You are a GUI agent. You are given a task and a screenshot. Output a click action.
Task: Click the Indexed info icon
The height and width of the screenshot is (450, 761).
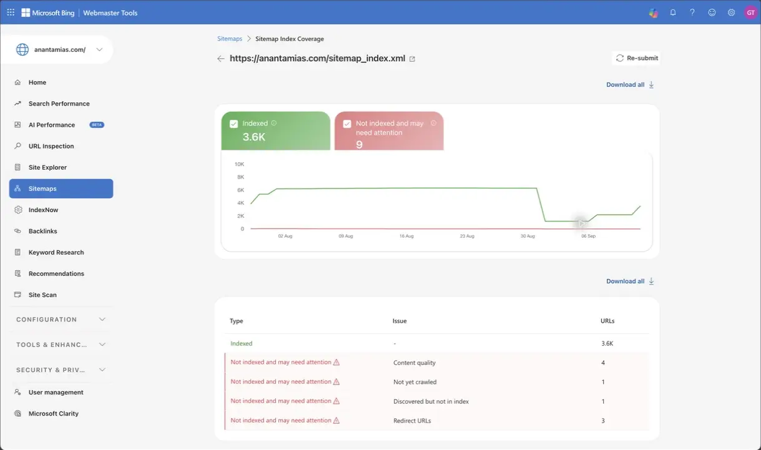point(274,123)
